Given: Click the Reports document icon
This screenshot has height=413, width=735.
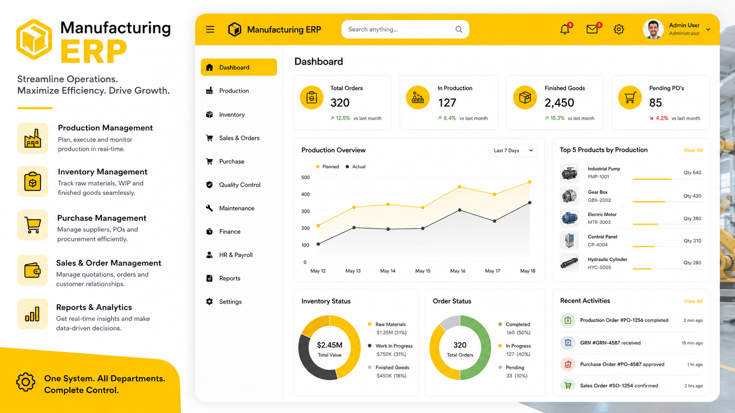Looking at the screenshot, I should pos(209,278).
